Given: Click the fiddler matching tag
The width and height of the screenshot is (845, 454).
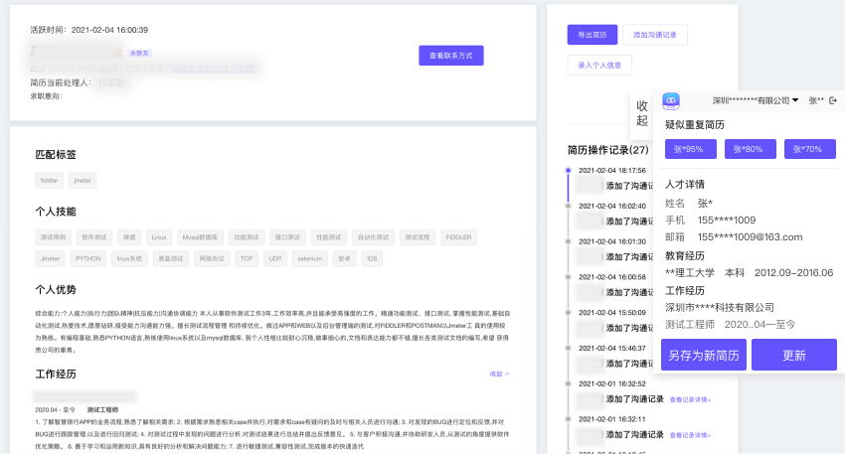Looking at the screenshot, I should pyautogui.click(x=49, y=181).
